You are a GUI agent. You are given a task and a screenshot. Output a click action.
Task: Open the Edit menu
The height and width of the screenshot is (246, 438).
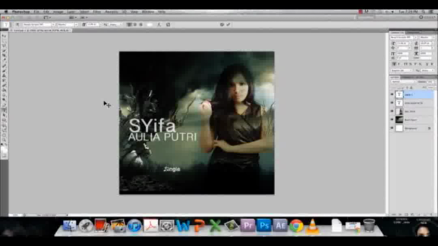(x=46, y=12)
